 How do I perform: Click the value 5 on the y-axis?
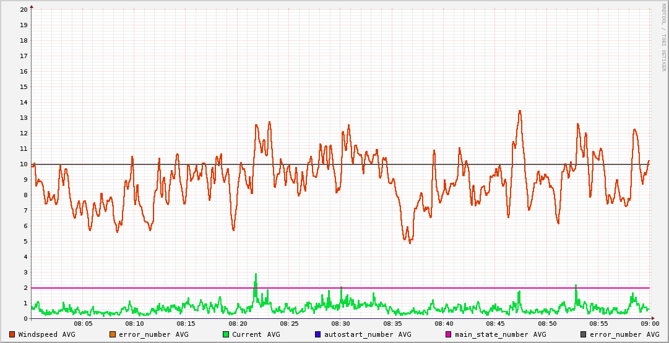25,242
